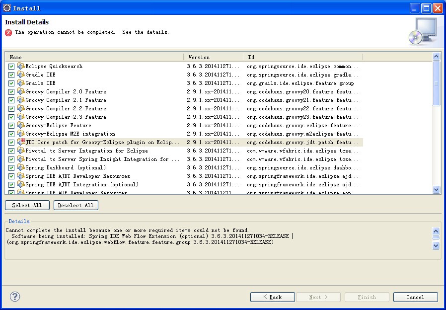Click feature list scrollbar down arrow
This screenshot has height=310, width=446.
[x=436, y=189]
